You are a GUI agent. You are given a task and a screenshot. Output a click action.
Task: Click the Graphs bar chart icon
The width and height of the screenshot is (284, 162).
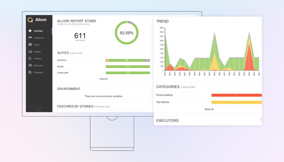click(x=30, y=51)
